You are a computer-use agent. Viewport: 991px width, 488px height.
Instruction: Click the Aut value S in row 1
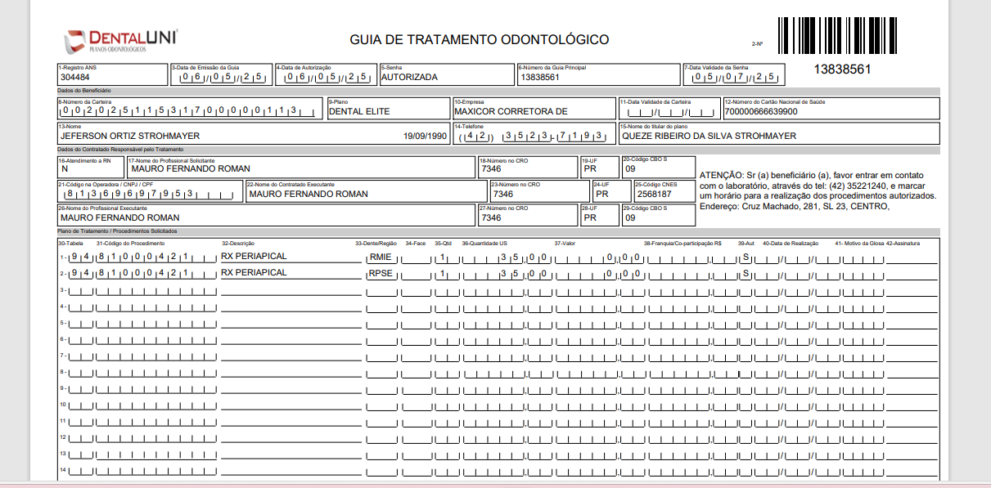click(746, 257)
